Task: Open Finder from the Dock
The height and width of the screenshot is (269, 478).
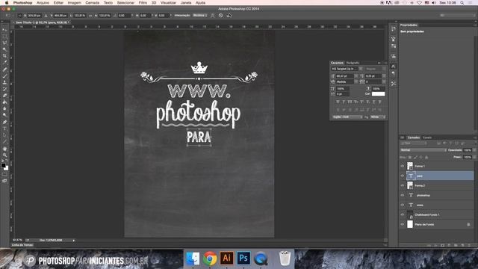Action: pos(193,259)
